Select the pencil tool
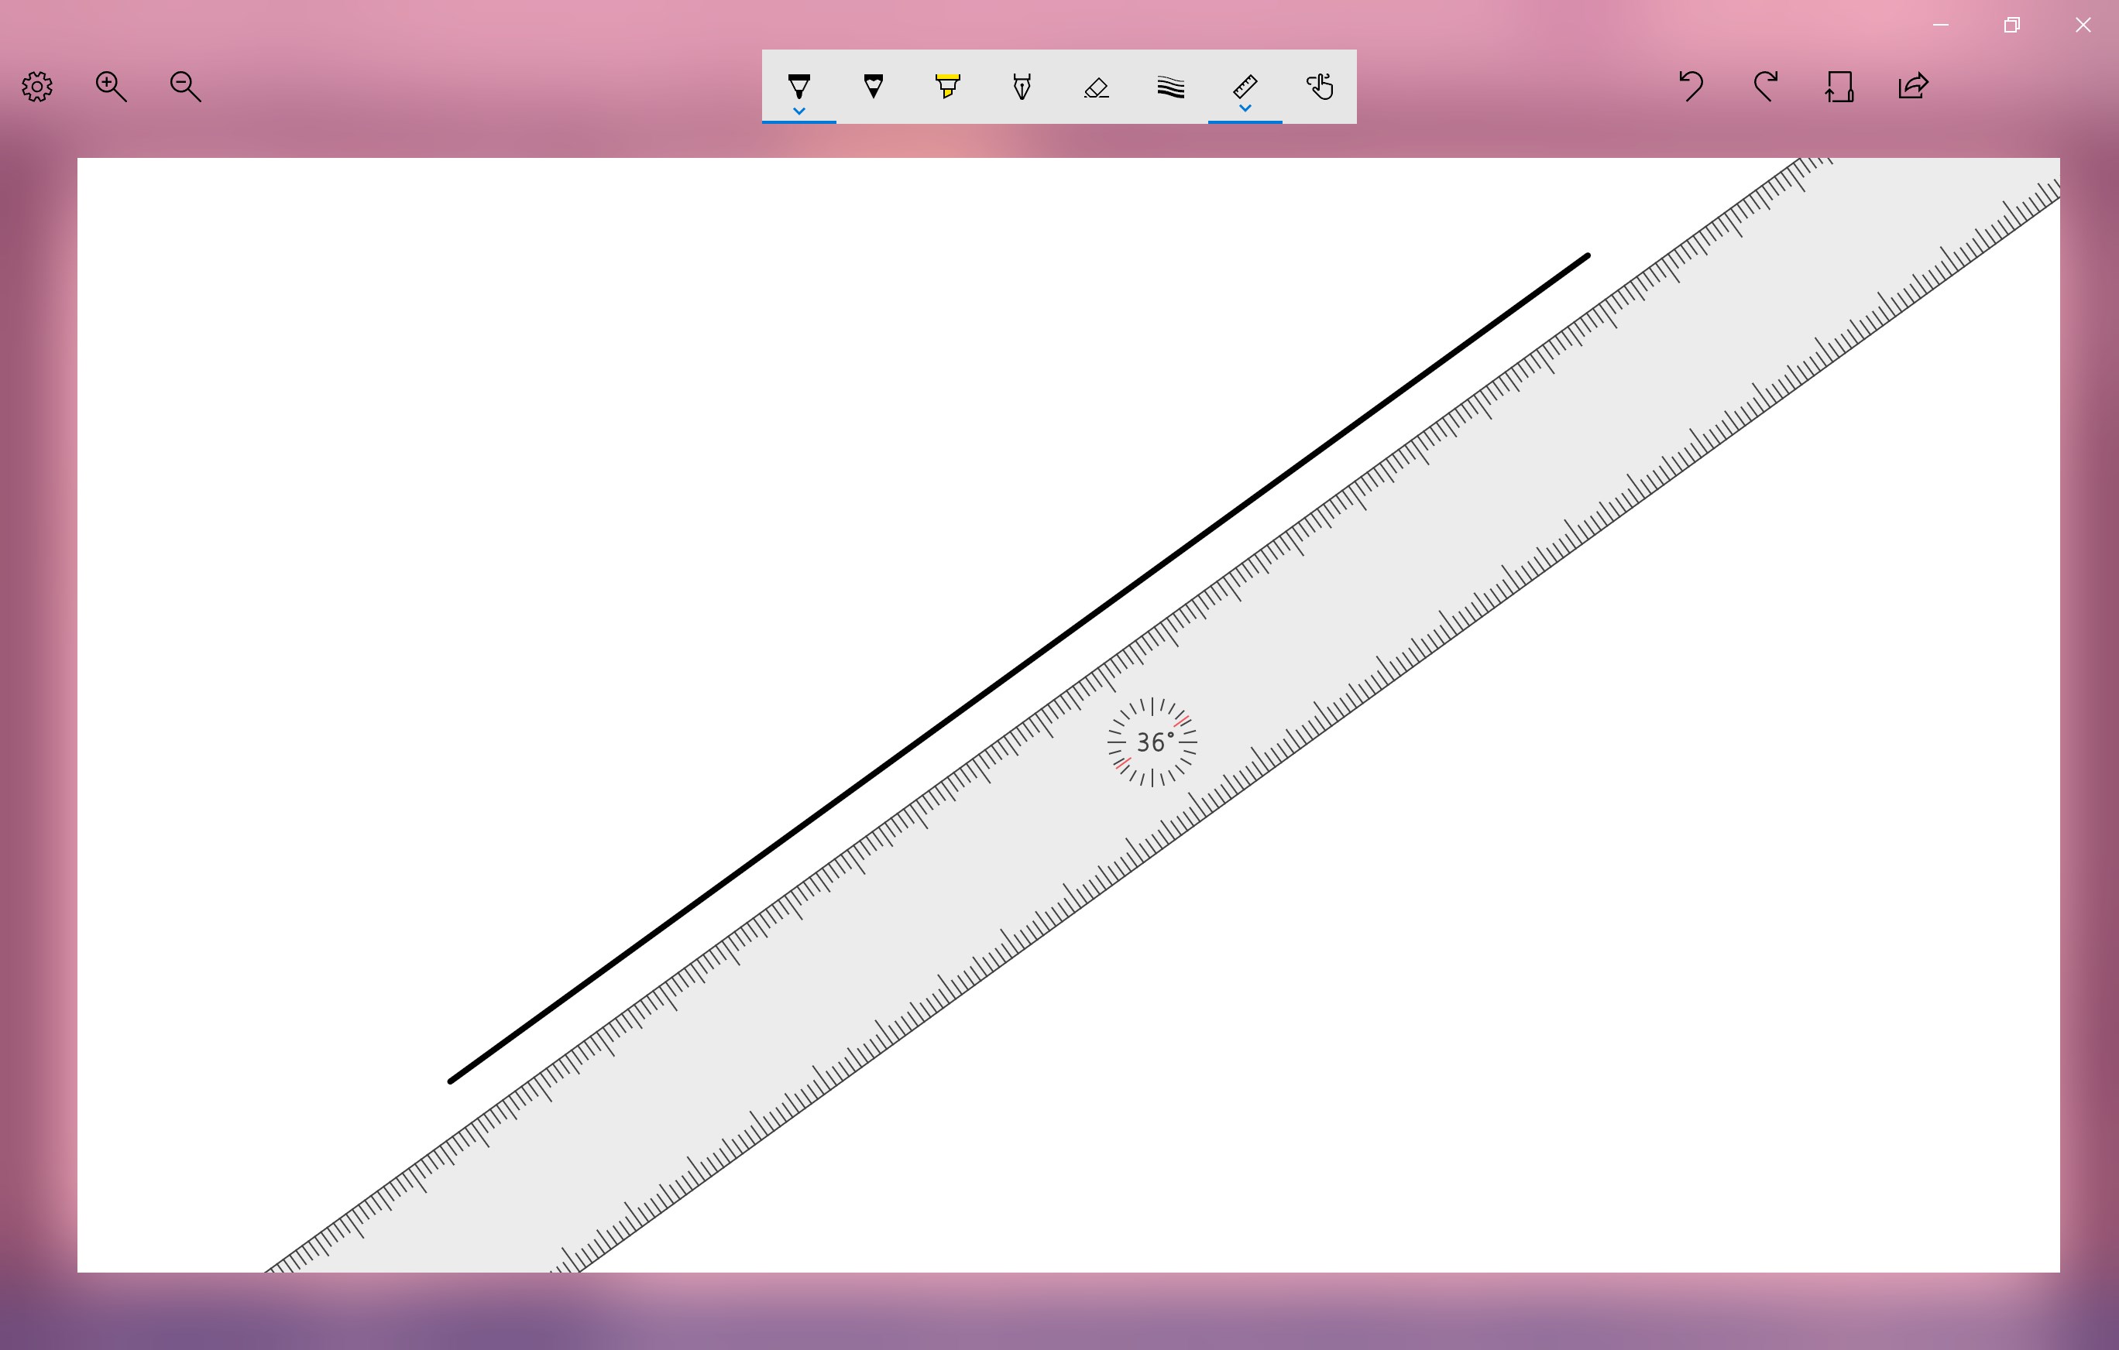This screenshot has height=1350, width=2119. tap(873, 85)
